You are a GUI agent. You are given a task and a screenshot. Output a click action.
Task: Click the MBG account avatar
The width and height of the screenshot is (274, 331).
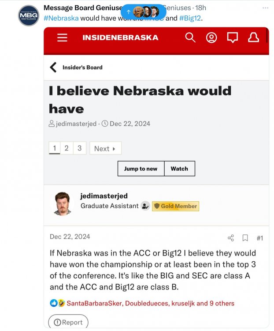coord(29,15)
